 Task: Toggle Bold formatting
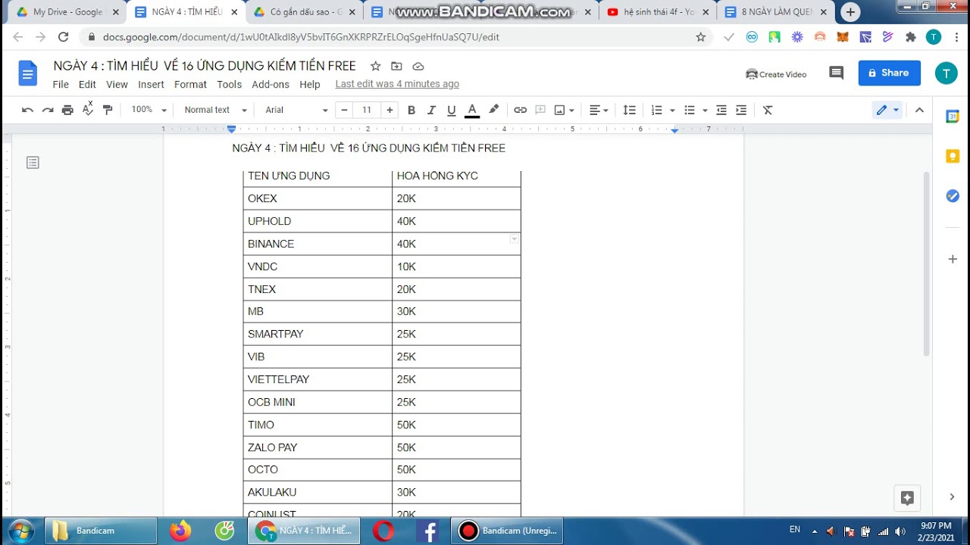tap(411, 110)
